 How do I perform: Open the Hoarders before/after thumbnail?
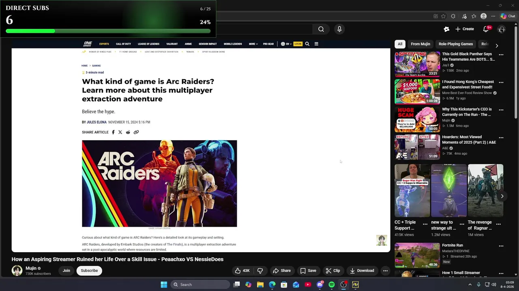click(x=417, y=147)
